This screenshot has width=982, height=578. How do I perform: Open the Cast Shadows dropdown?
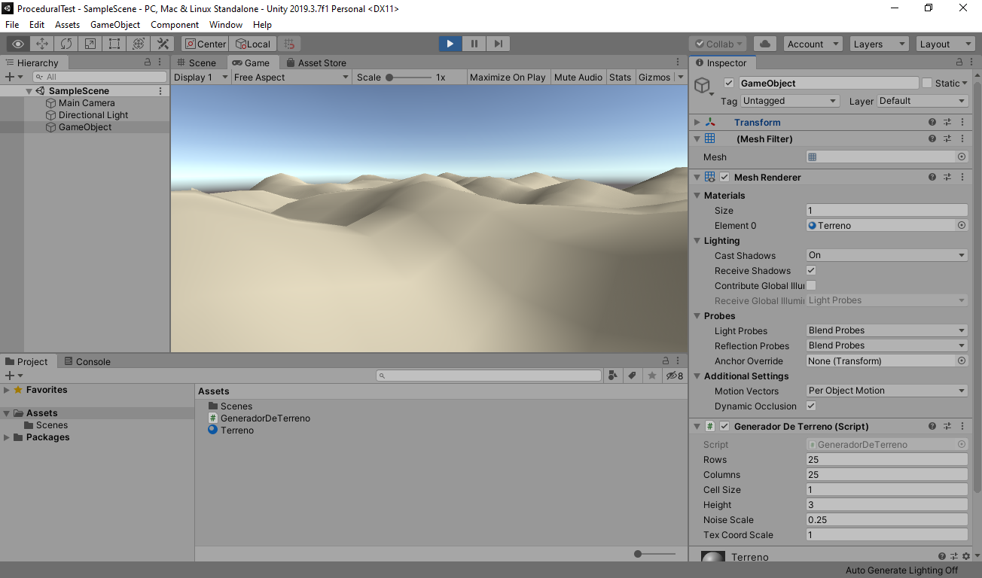886,255
